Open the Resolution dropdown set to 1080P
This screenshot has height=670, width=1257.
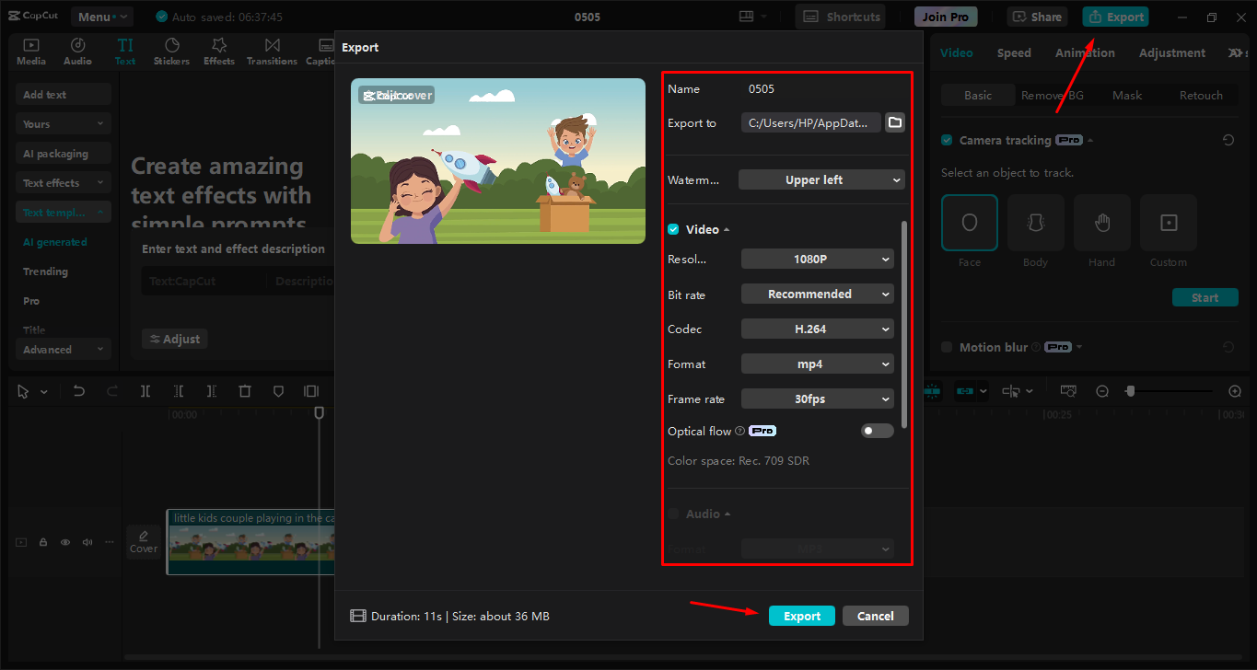pyautogui.click(x=817, y=259)
